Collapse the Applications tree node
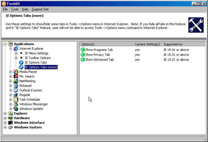This screenshot has width=208, height=142. [5, 44]
